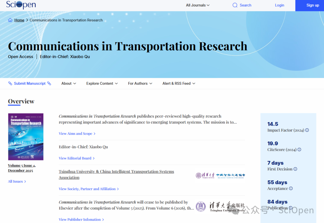Click the Search magnifier icon
This screenshot has height=223, width=324.
coord(235,5)
